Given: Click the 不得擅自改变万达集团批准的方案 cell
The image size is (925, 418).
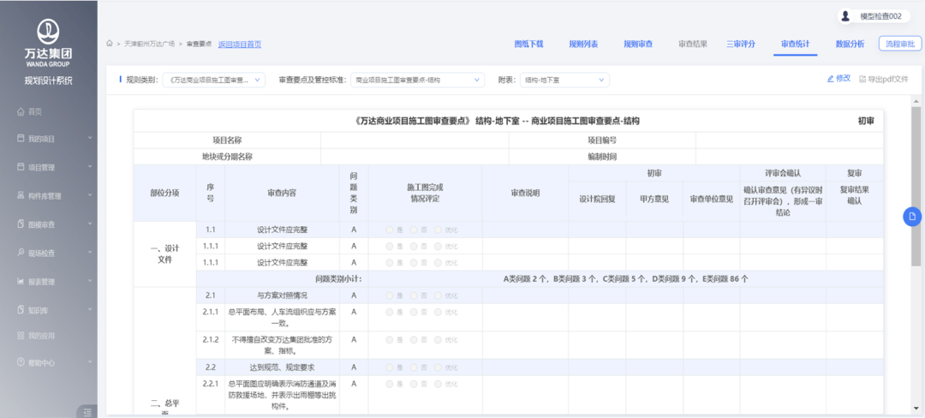Looking at the screenshot, I should (282, 345).
